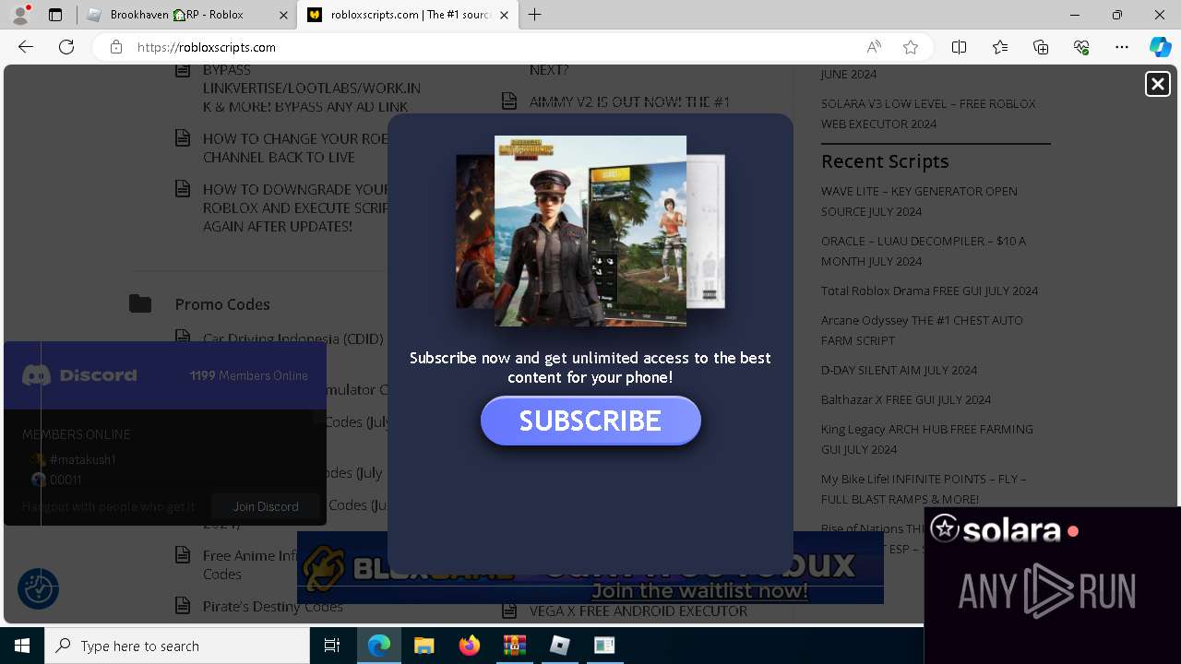Launch Firefox from the taskbar
Viewport: 1181px width, 664px height.
469,646
